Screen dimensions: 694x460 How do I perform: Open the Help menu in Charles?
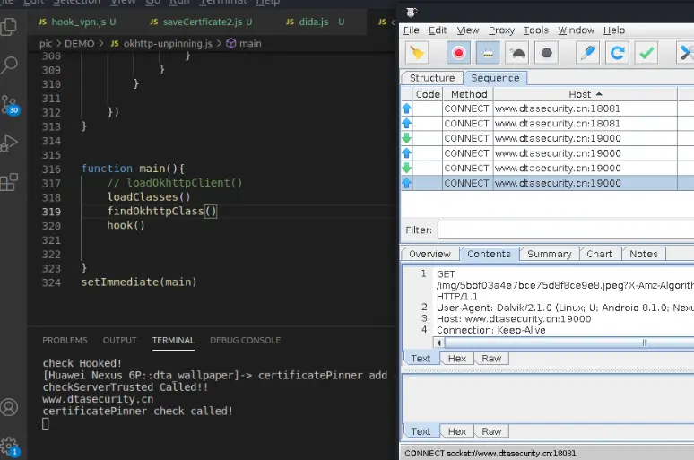614,30
